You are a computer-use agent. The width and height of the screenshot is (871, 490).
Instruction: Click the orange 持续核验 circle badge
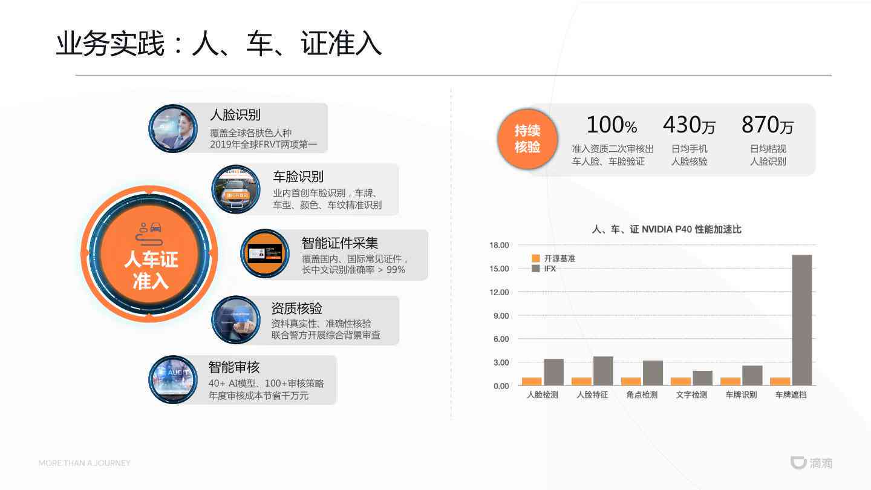(x=527, y=139)
